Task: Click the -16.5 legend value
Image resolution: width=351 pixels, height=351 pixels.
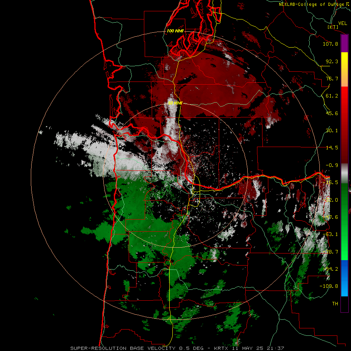Action: pyautogui.click(x=330, y=183)
